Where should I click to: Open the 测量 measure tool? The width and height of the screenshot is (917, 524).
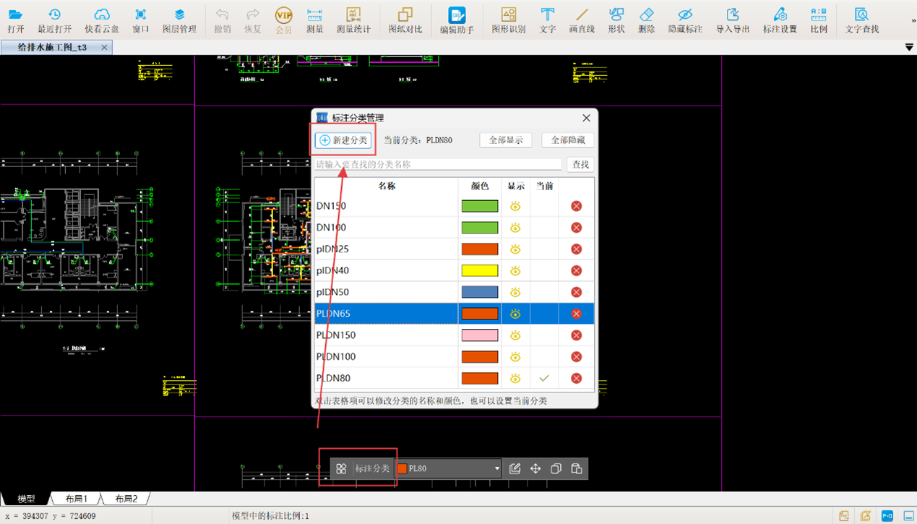click(x=314, y=20)
